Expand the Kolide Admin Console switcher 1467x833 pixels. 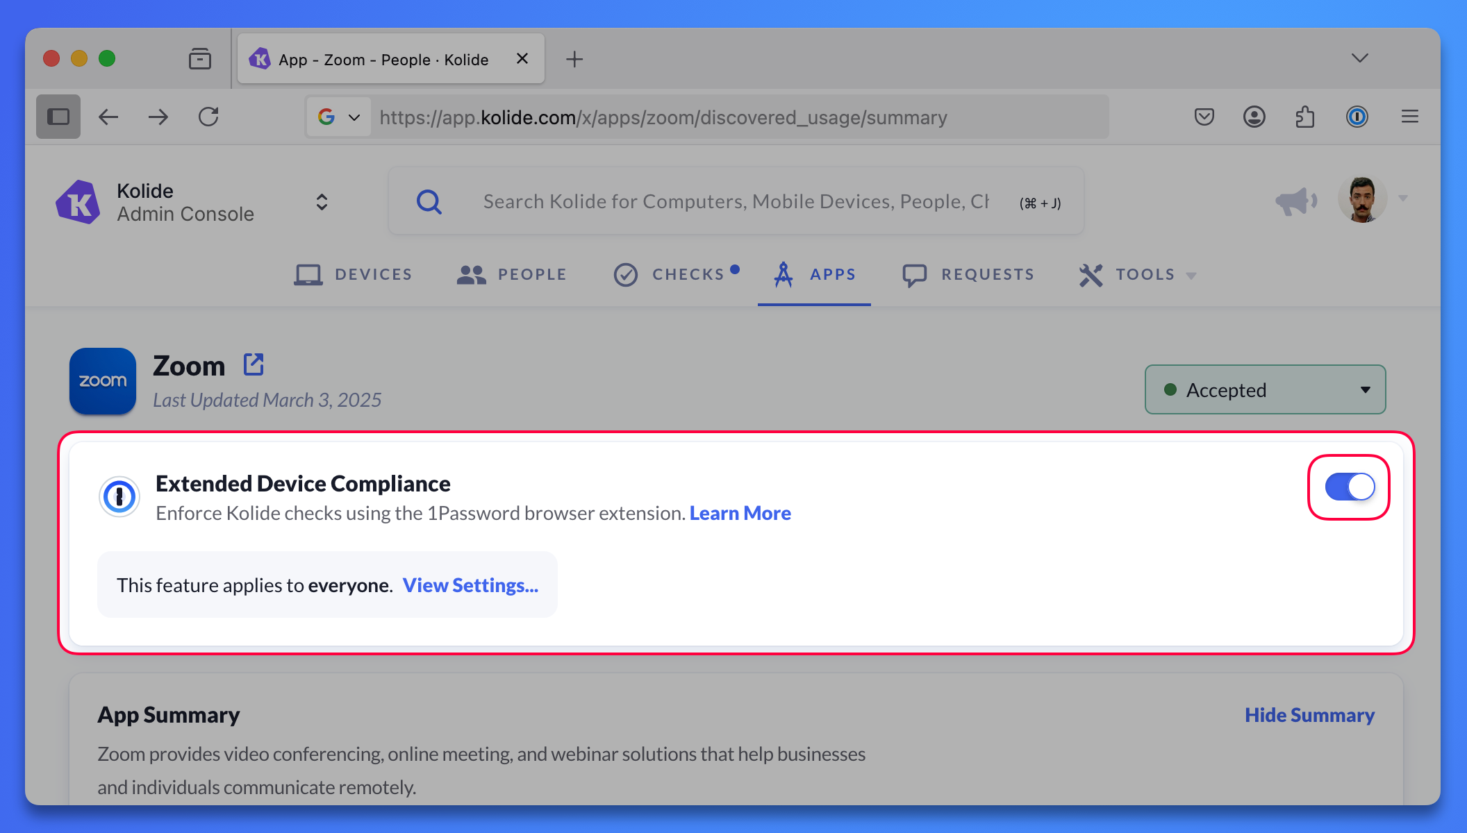(x=322, y=202)
